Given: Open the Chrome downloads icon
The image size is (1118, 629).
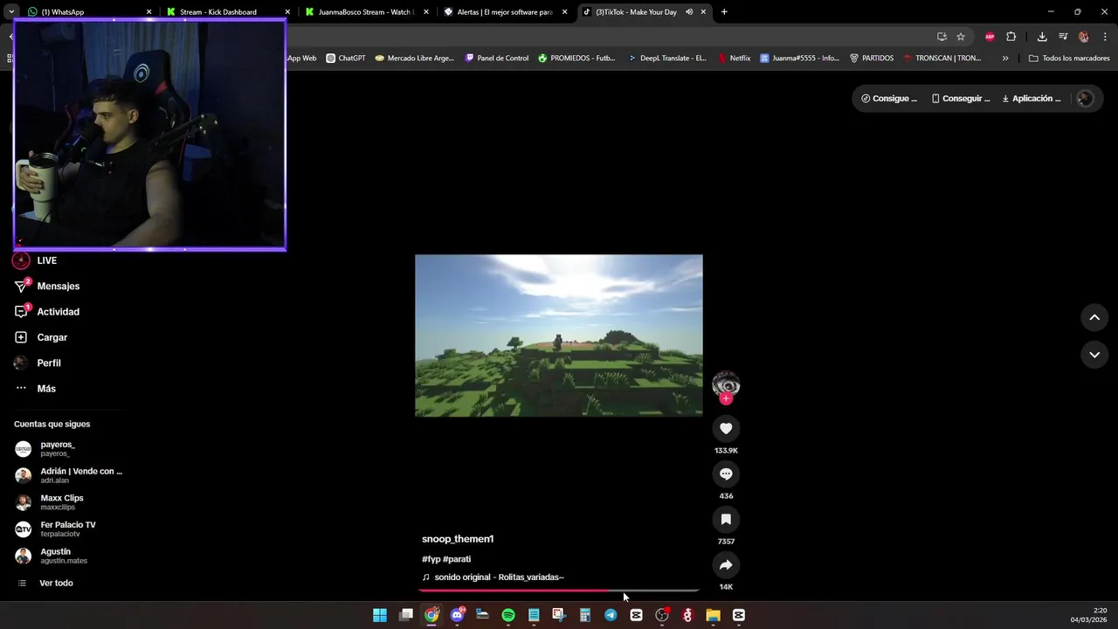Looking at the screenshot, I should [x=1042, y=37].
